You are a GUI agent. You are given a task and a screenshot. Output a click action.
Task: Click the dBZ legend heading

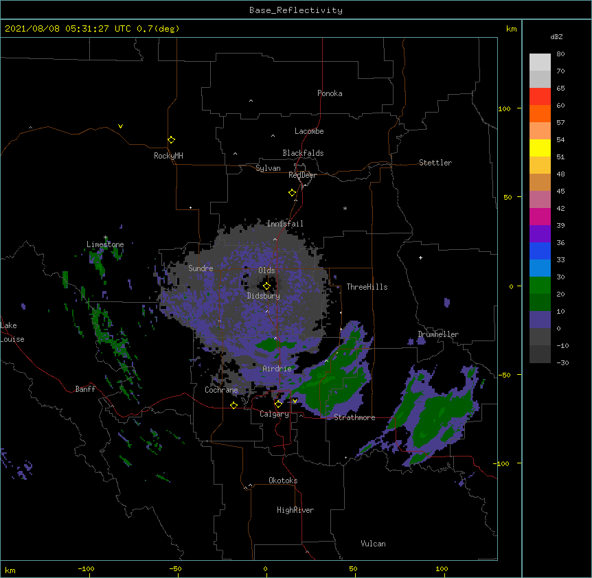pyautogui.click(x=556, y=36)
